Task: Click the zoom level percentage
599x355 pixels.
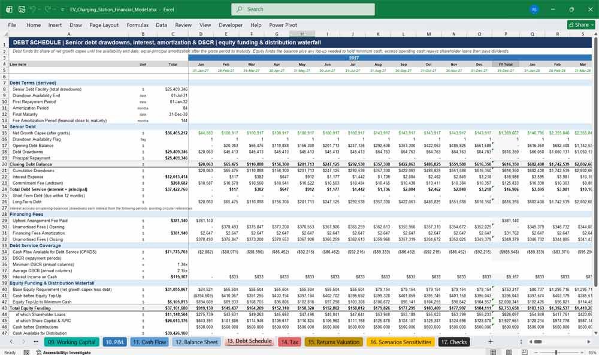Action: pos(592,353)
